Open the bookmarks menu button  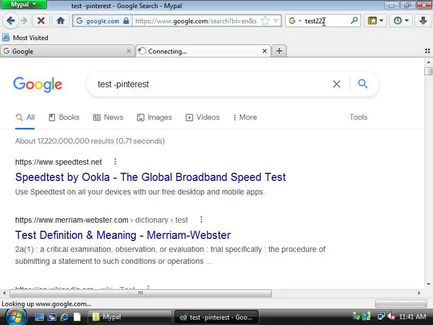pyautogui.click(x=375, y=21)
